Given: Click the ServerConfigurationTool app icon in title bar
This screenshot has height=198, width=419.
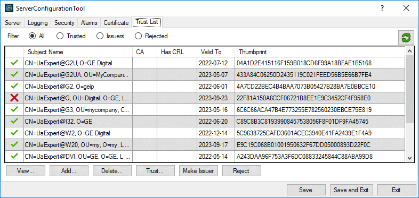Looking at the screenshot, I should 9,8.
